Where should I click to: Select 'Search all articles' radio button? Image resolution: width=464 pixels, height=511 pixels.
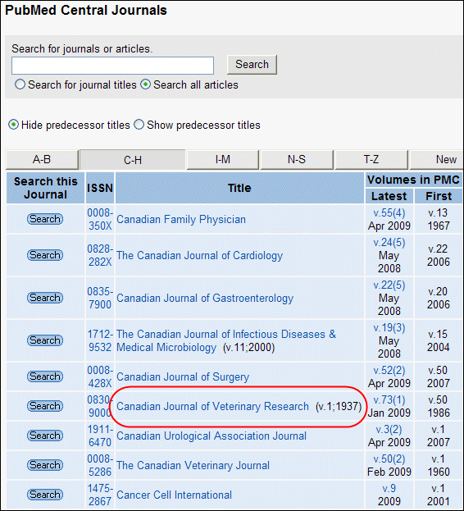click(146, 84)
